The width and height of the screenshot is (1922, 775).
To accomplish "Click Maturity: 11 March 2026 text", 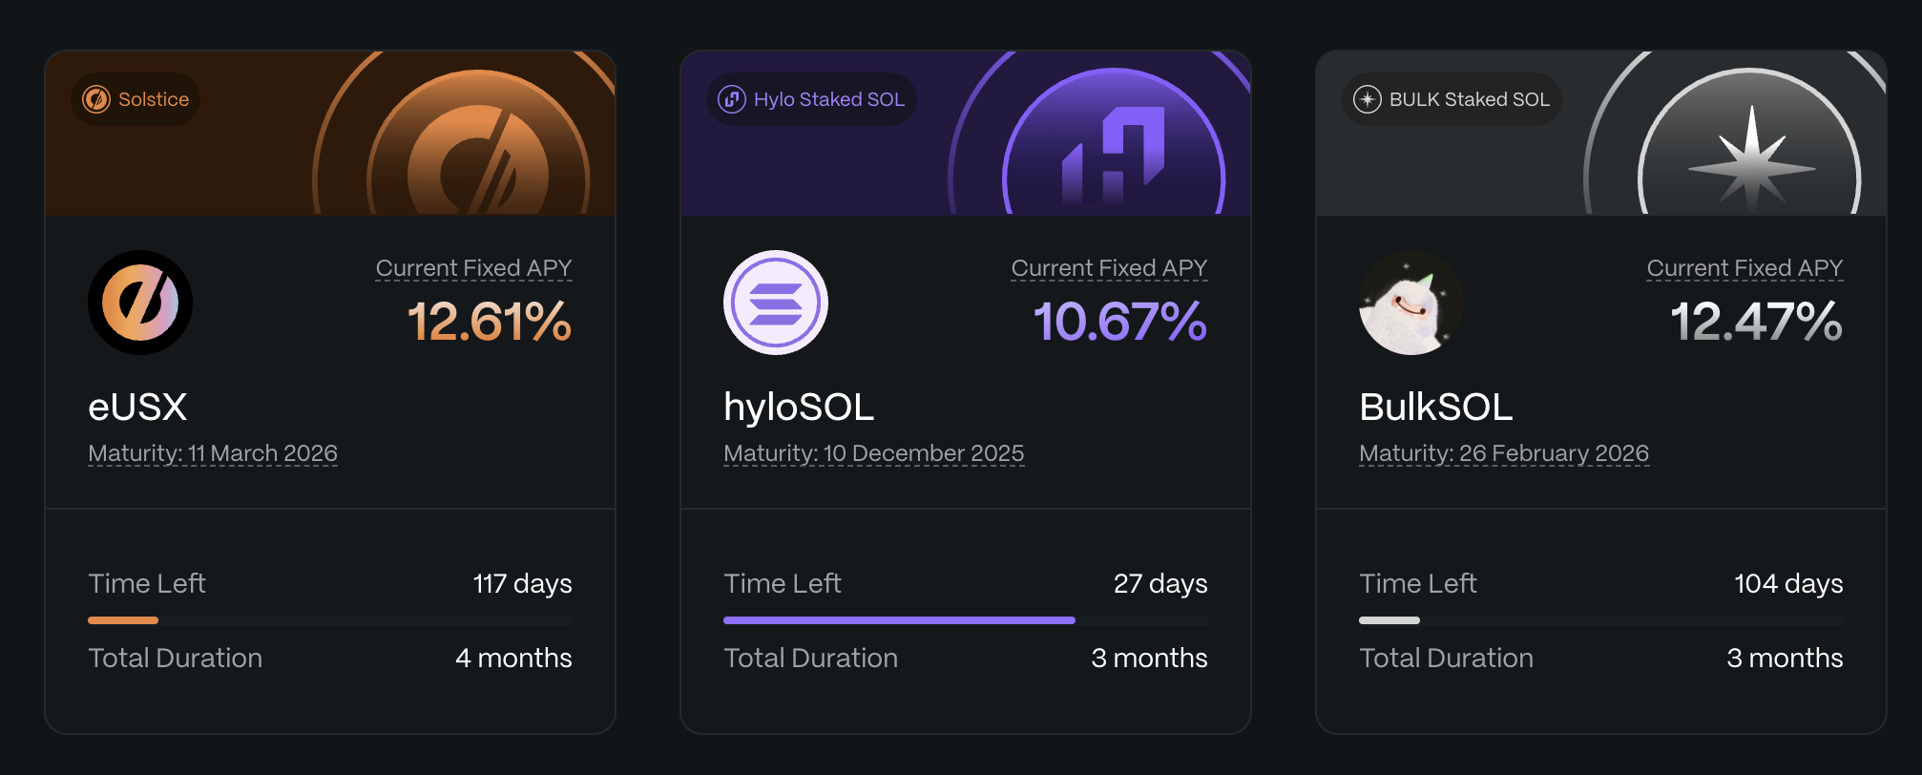I will click(x=213, y=453).
